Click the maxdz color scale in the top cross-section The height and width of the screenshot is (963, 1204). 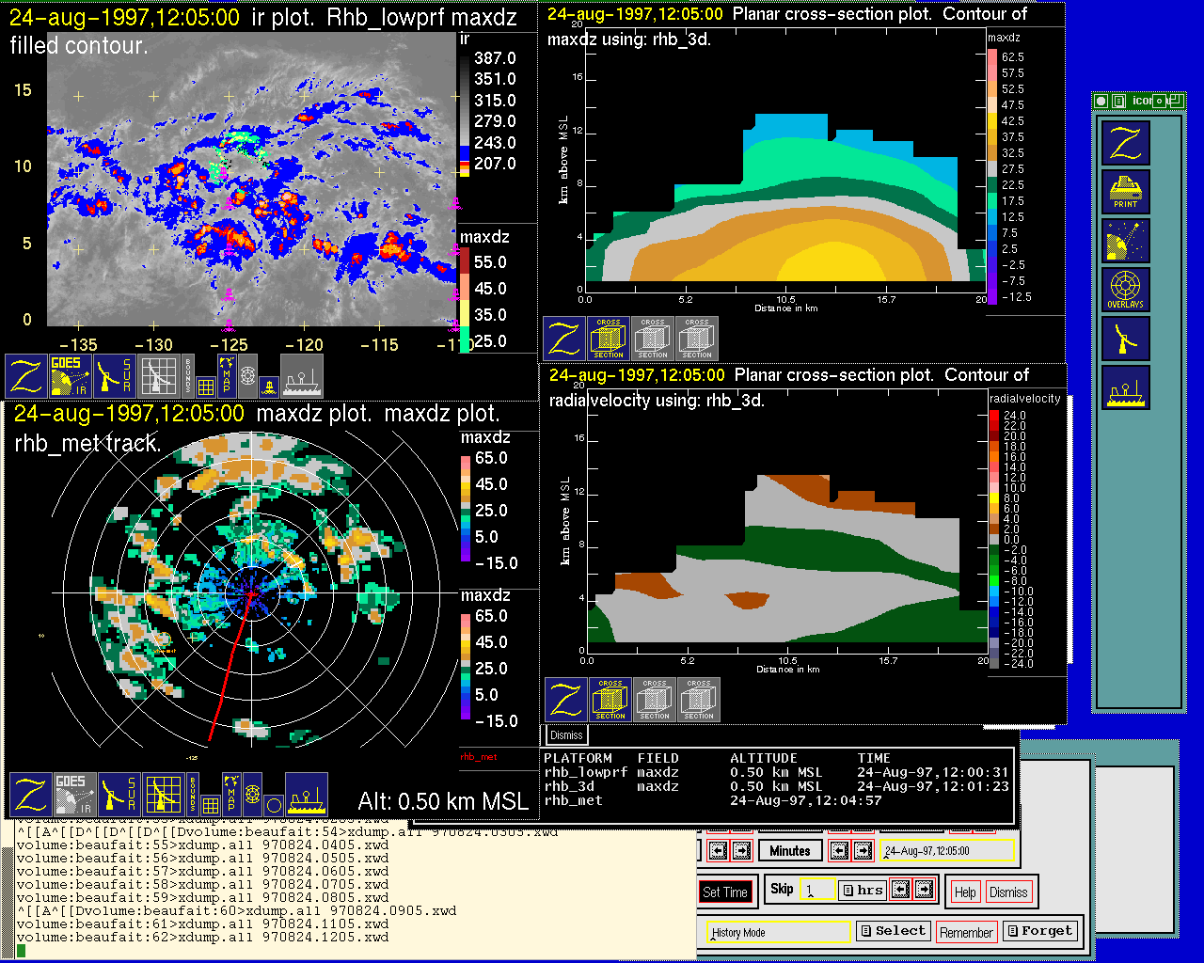pos(992,177)
